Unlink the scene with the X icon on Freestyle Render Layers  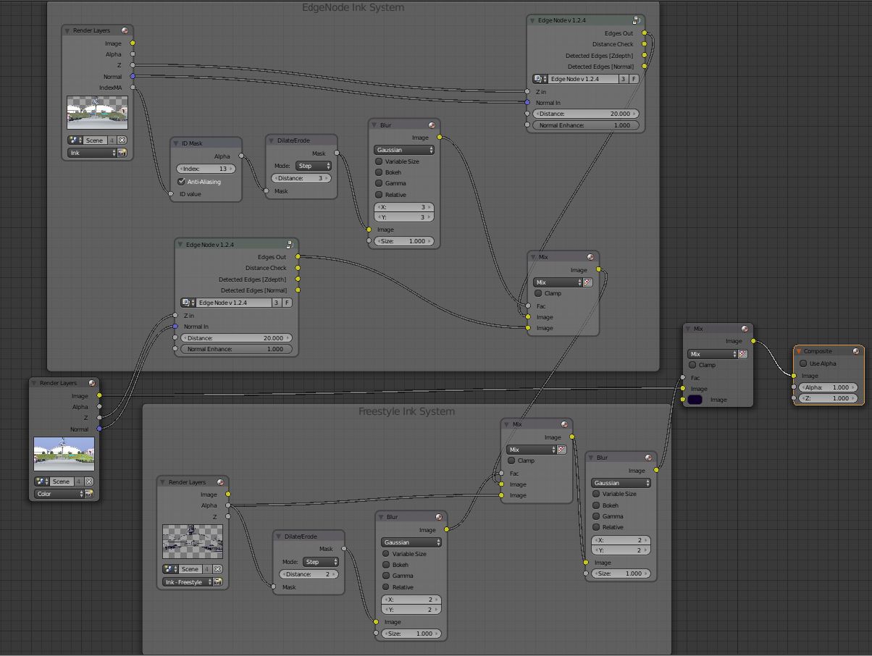click(x=217, y=569)
